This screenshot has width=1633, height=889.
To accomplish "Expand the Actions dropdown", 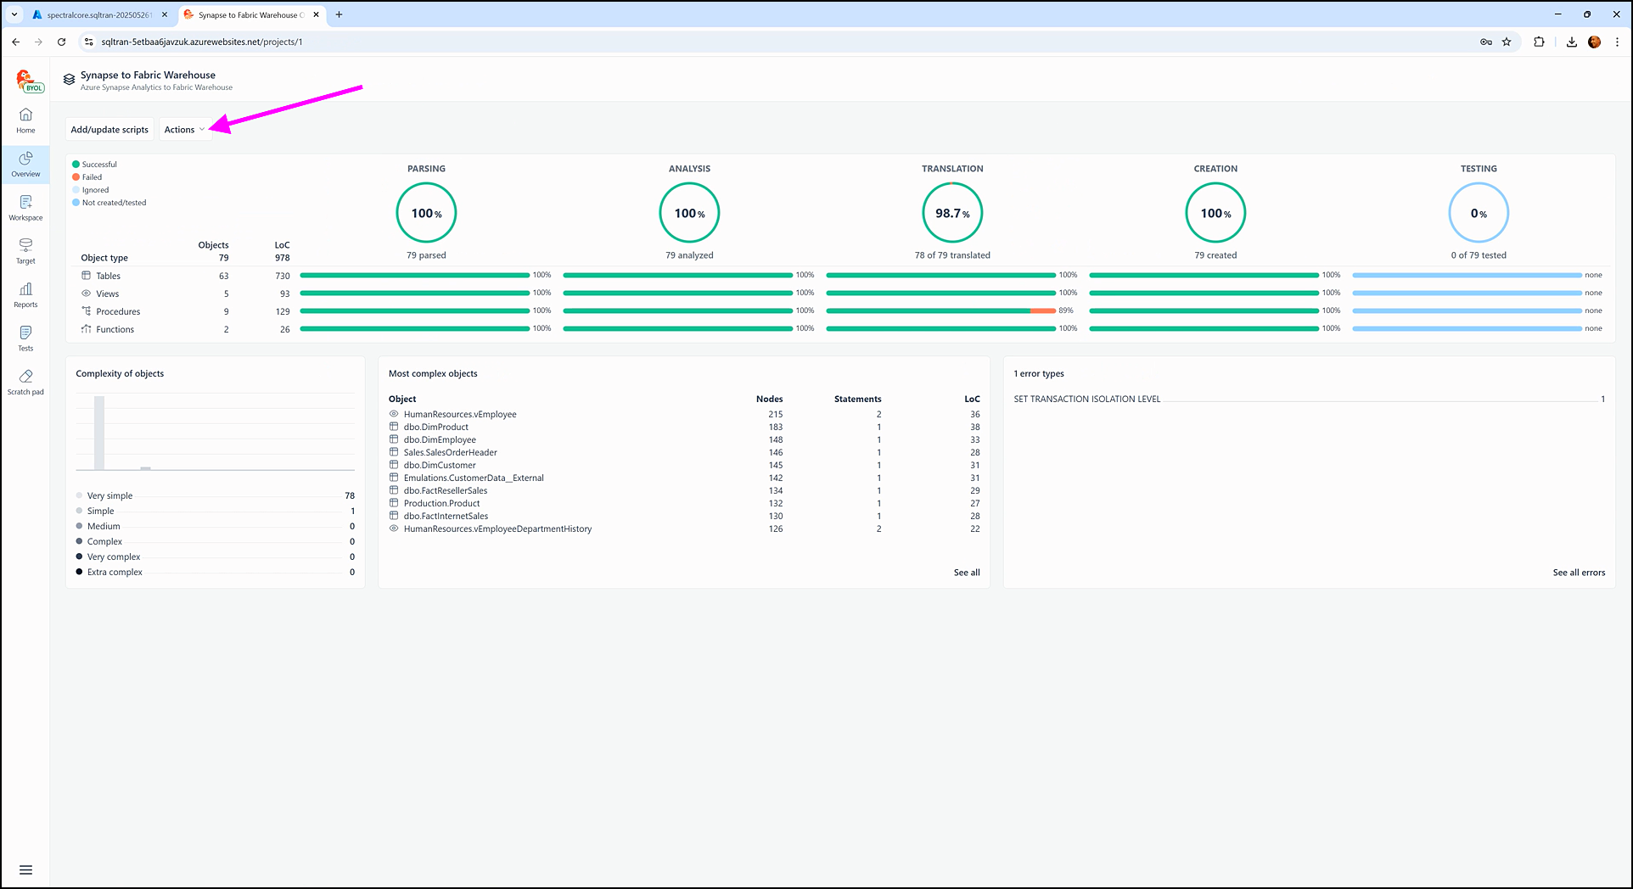I will click(x=184, y=130).
